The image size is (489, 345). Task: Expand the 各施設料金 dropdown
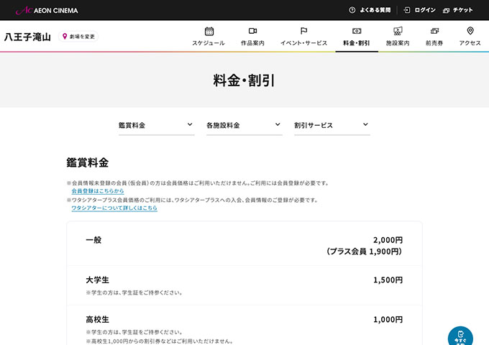[244, 125]
